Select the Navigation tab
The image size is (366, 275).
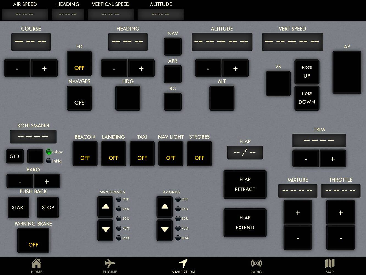tap(183, 266)
